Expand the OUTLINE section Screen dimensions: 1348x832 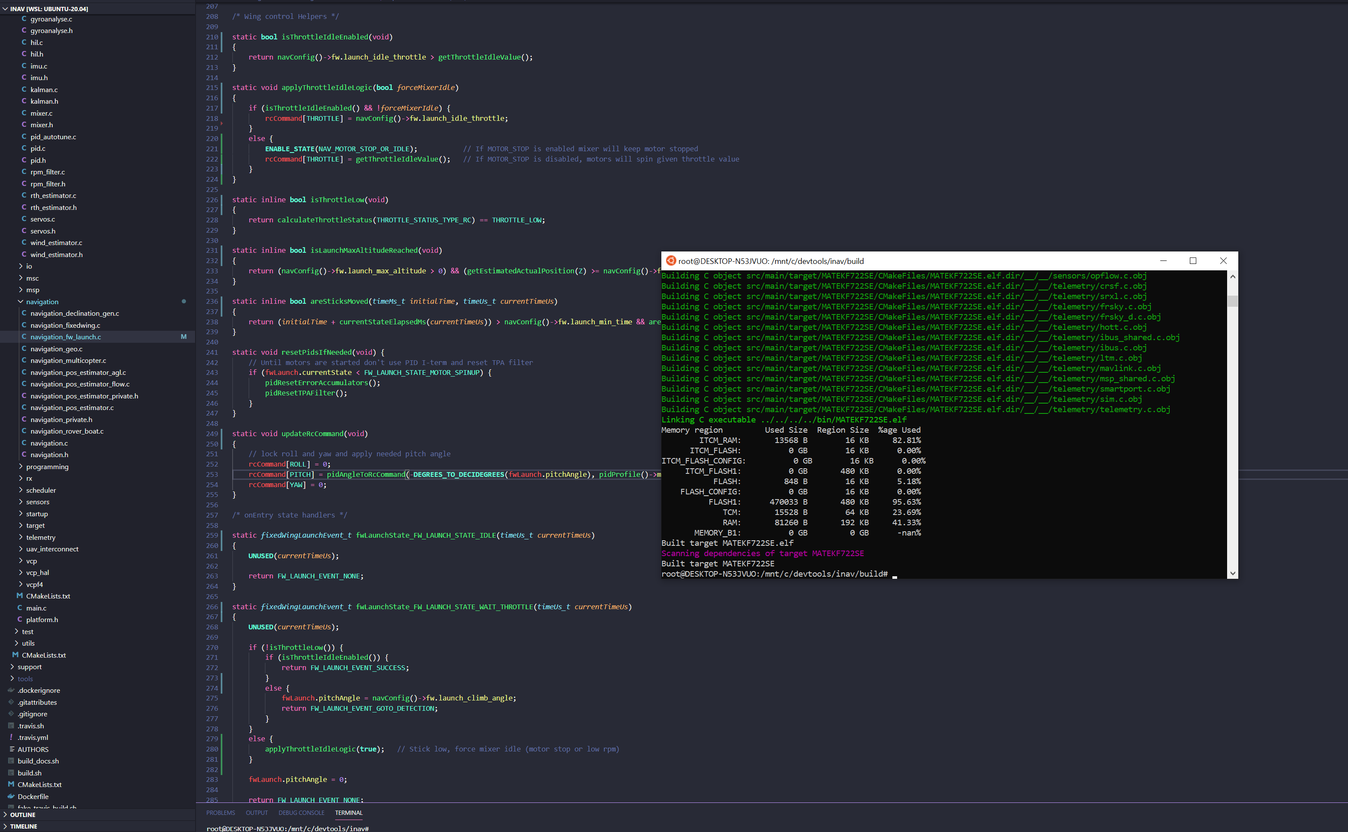[22, 814]
